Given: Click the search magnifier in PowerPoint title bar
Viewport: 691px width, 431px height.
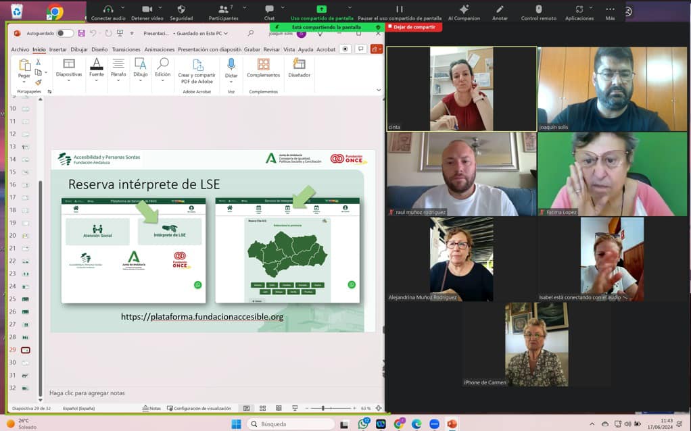Looking at the screenshot, I should click(x=251, y=33).
